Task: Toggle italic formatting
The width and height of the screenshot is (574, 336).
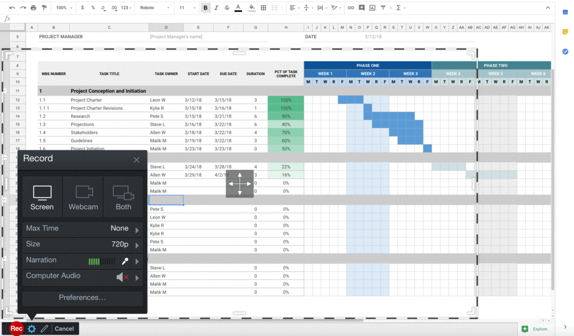Action: tap(216, 8)
